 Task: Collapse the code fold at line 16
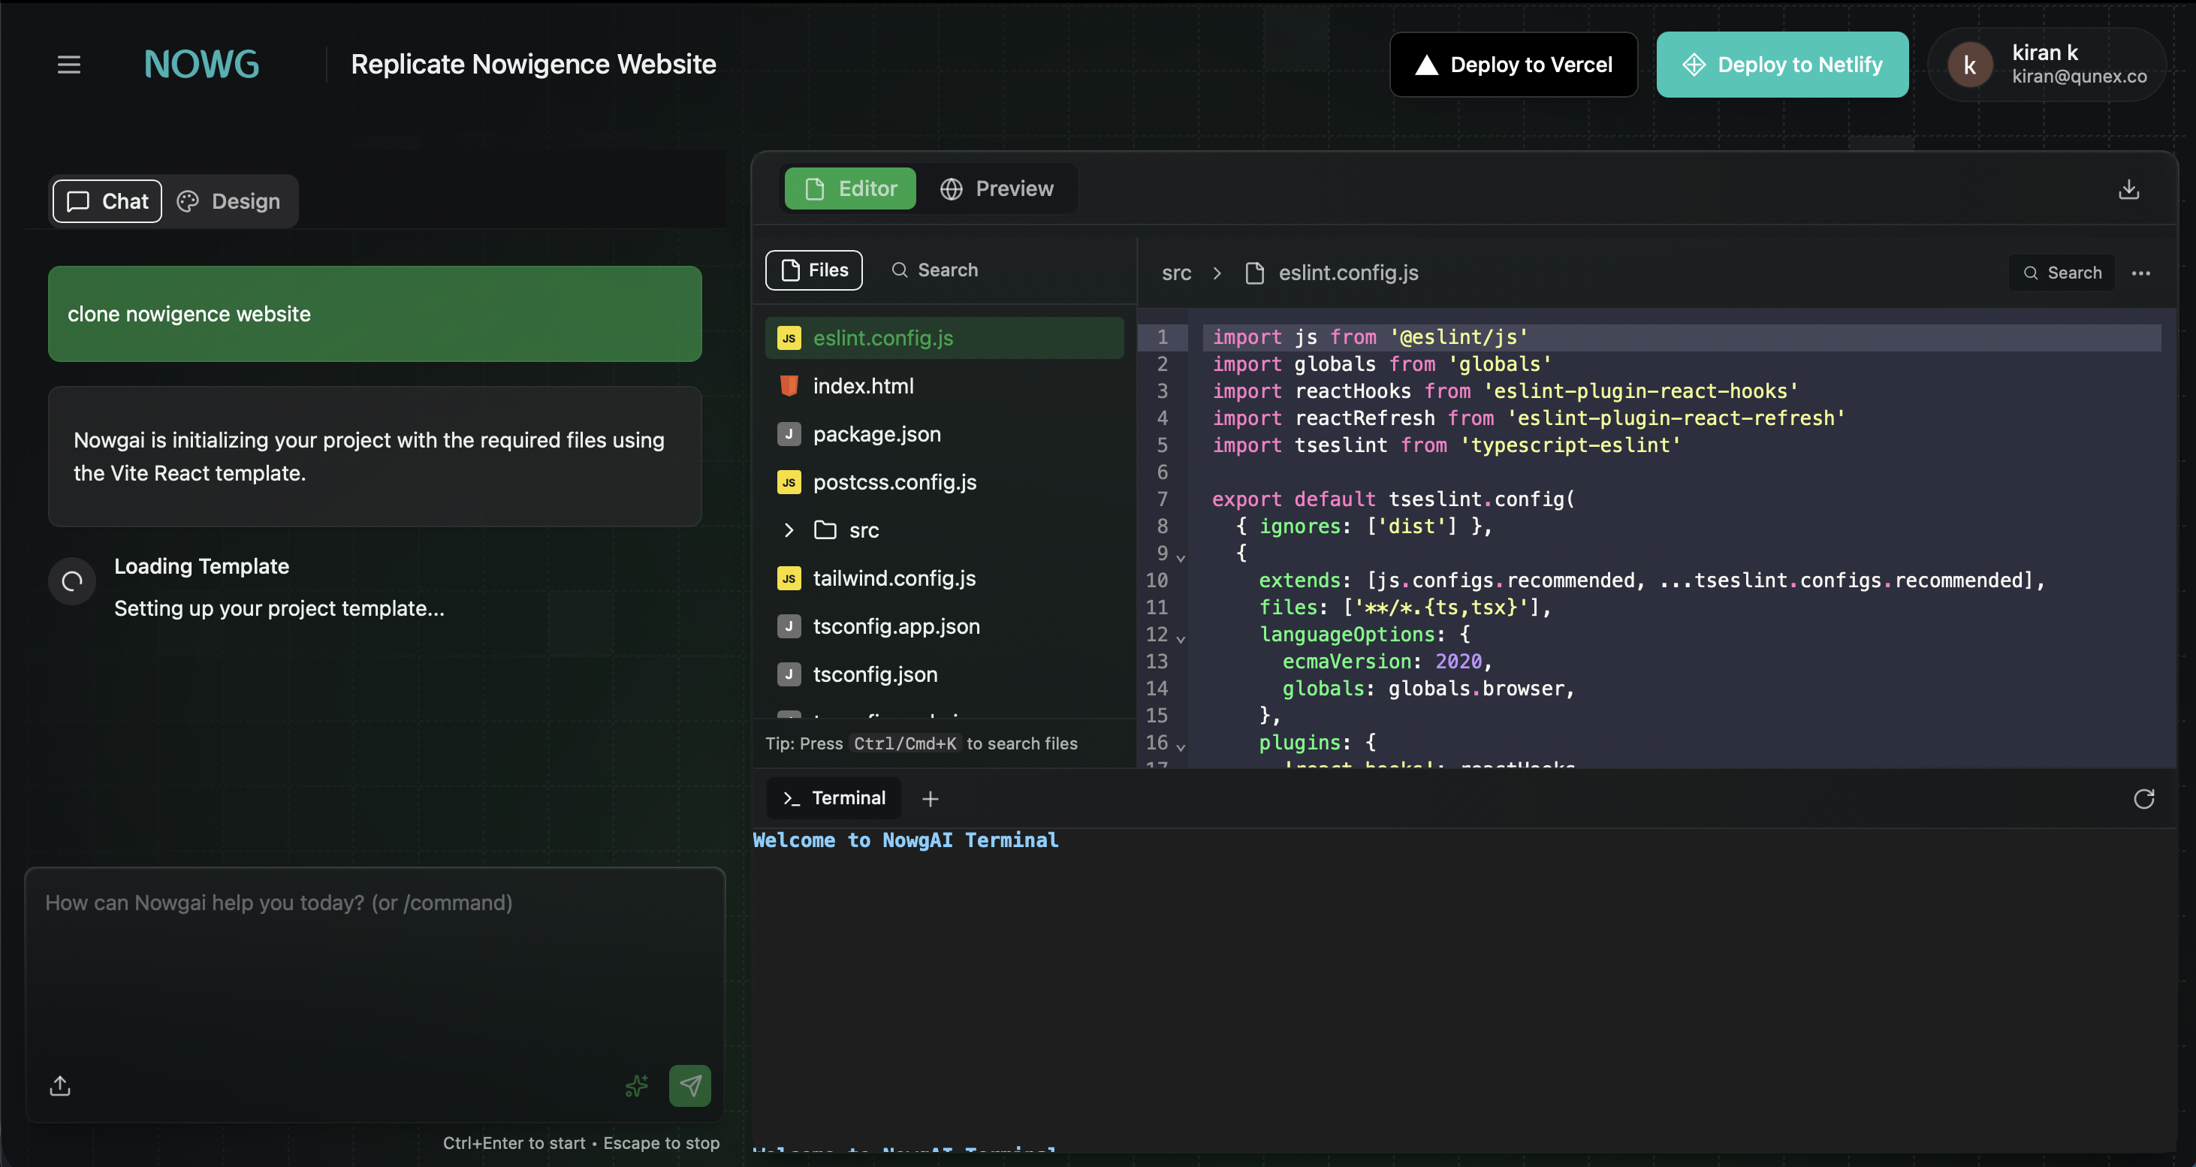(x=1181, y=745)
